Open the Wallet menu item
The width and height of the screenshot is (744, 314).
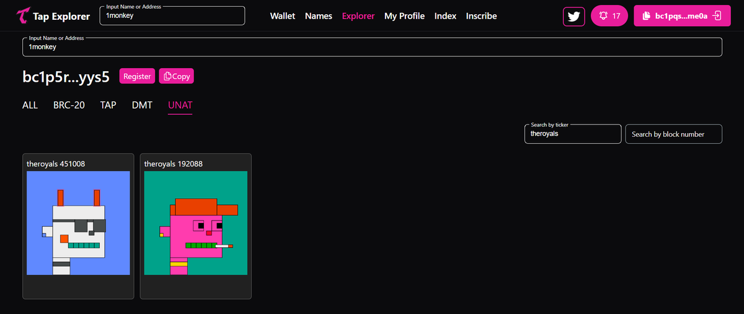283,16
